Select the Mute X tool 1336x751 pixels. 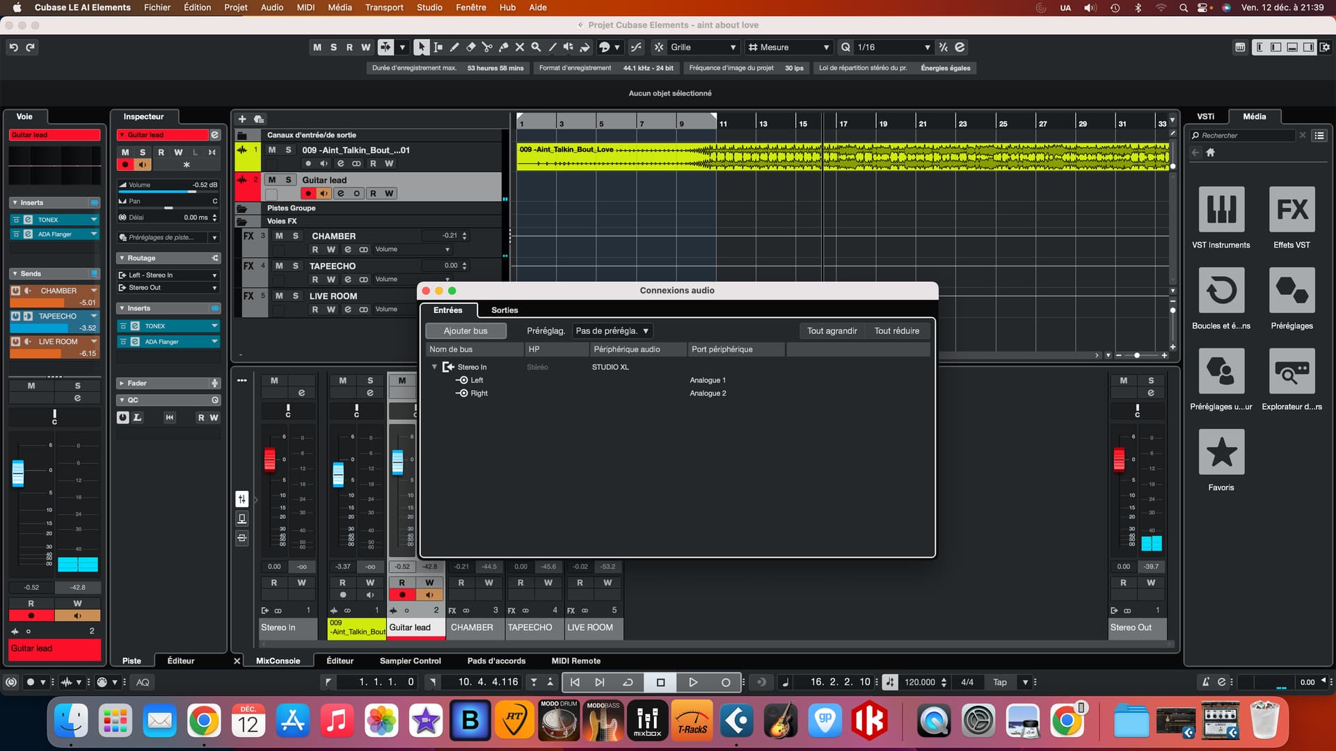[520, 47]
